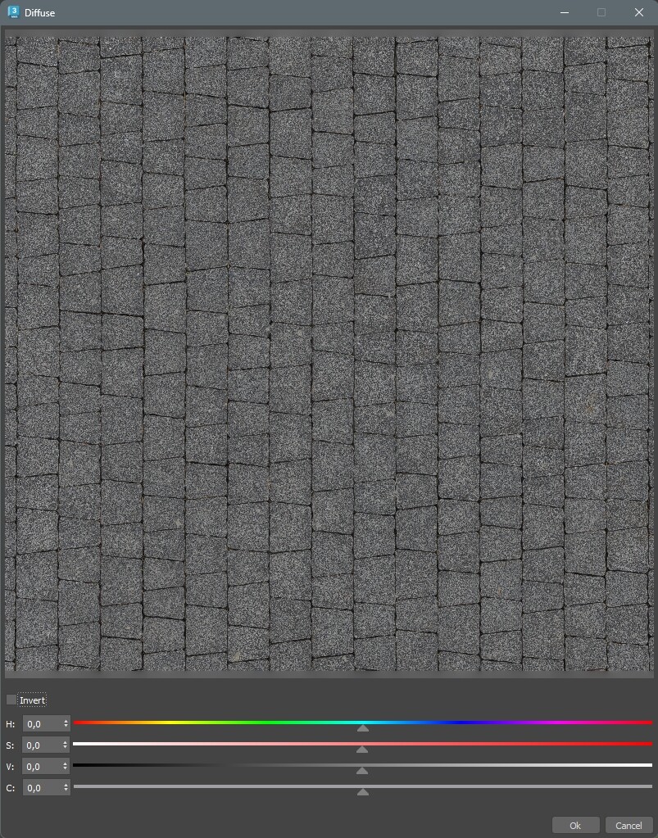
Task: Click the 3ds Max app icon in title bar
Action: pyautogui.click(x=13, y=11)
